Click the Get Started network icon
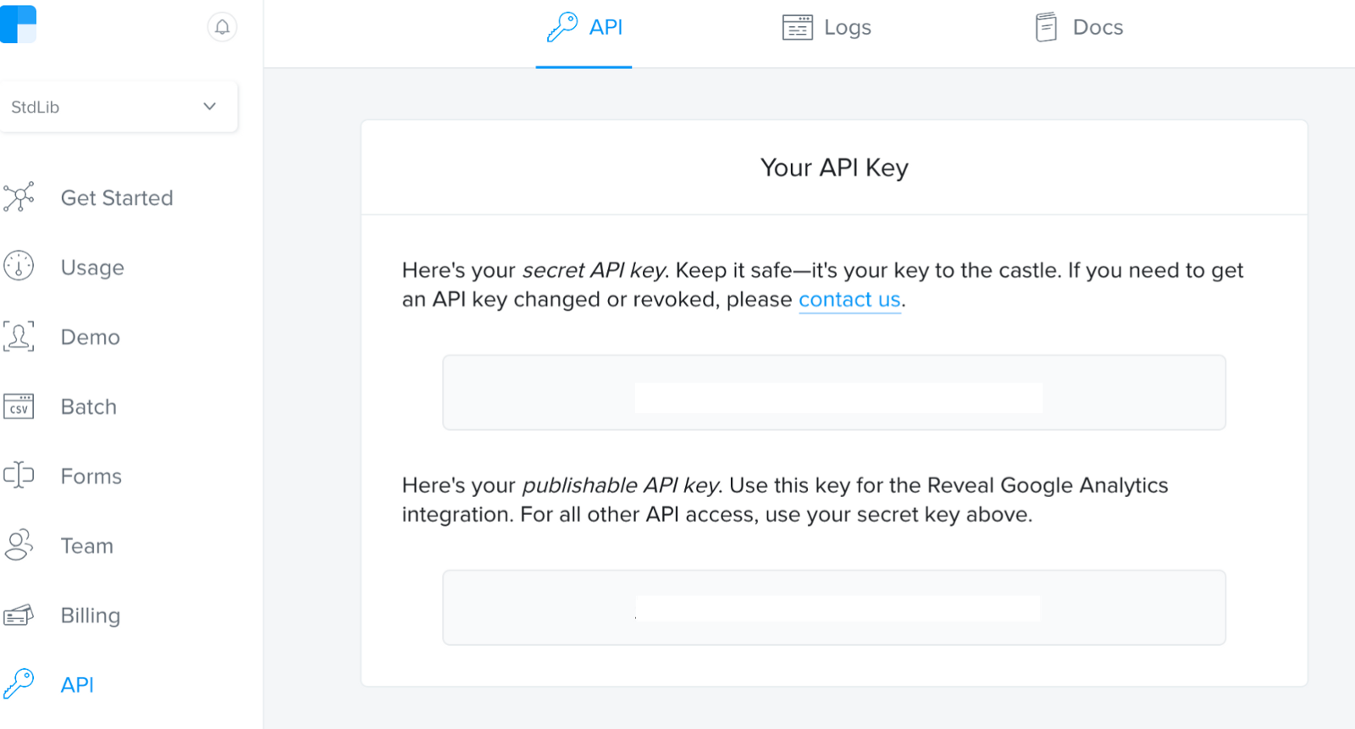Screen dimensions: 1355x729 (19, 197)
